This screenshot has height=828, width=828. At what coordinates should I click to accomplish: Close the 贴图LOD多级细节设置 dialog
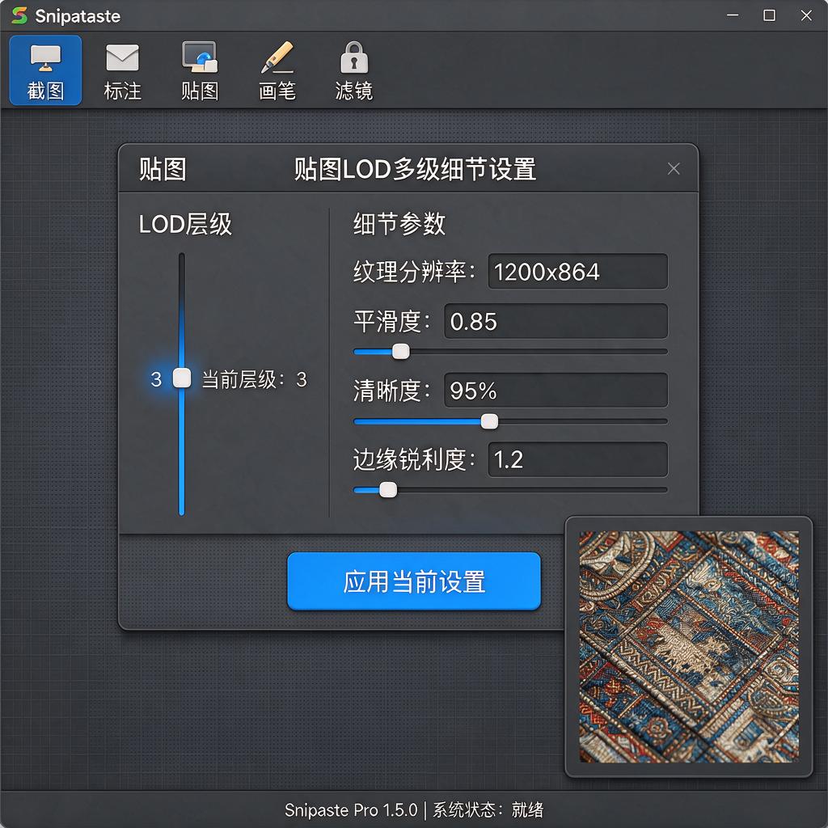[x=674, y=168]
